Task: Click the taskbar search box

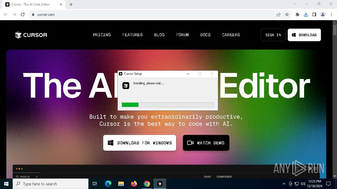Action: (51, 184)
